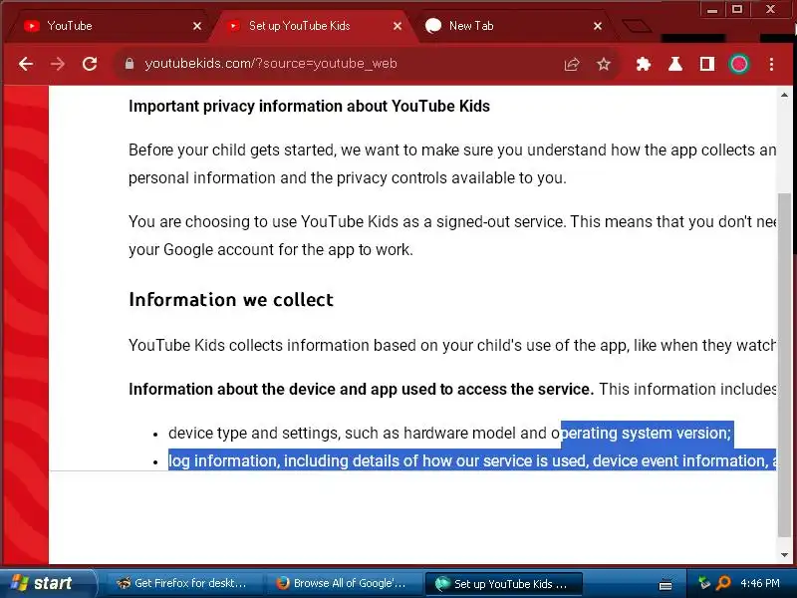
Task: Reload the YouTube Kids page
Action: point(90,64)
